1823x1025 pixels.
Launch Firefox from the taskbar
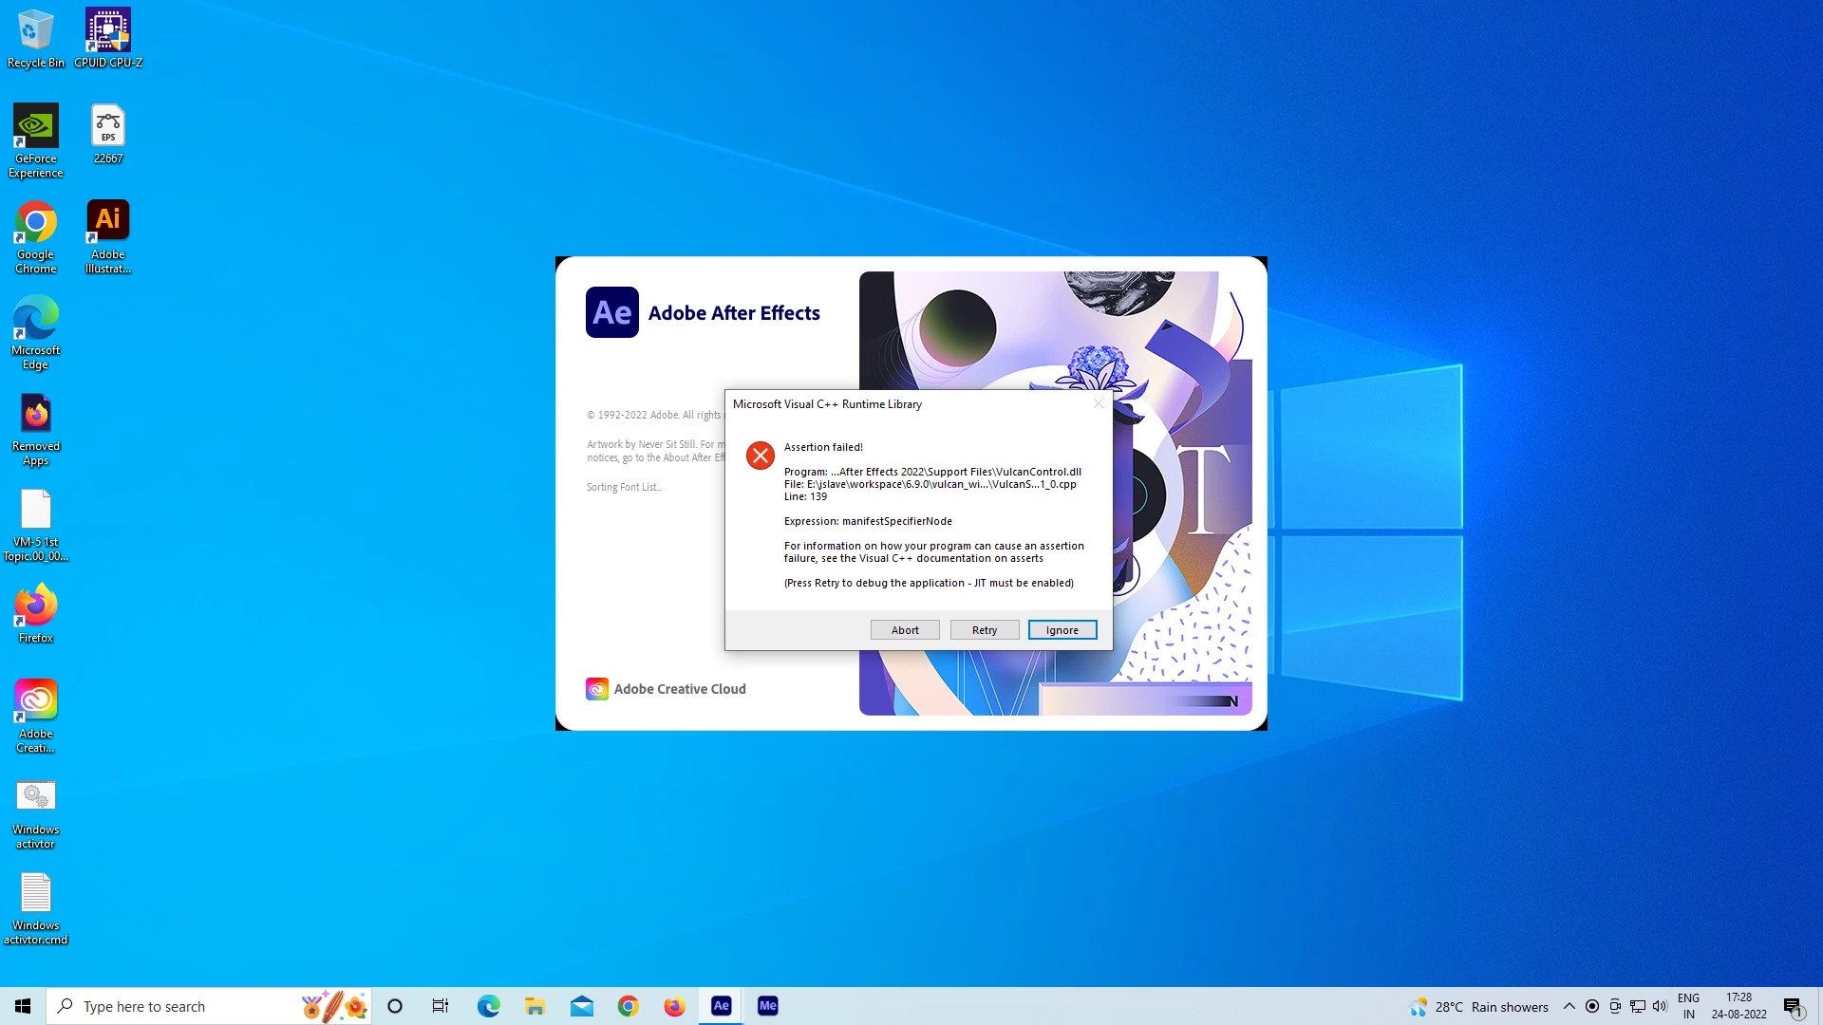[x=674, y=1006]
